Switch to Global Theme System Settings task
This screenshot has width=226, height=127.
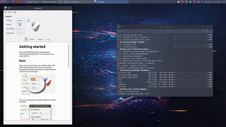[x=40, y=2]
